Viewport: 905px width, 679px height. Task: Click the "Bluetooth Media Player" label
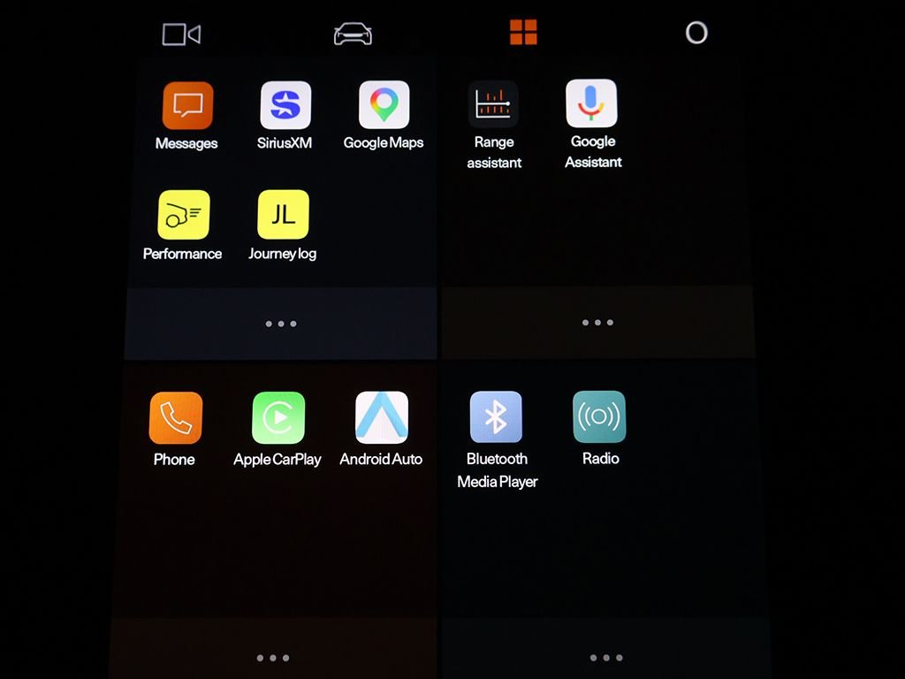(497, 470)
